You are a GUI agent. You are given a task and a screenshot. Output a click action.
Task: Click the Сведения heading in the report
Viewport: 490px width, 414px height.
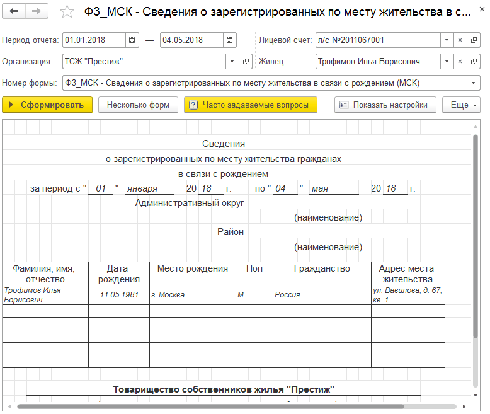tap(224, 144)
